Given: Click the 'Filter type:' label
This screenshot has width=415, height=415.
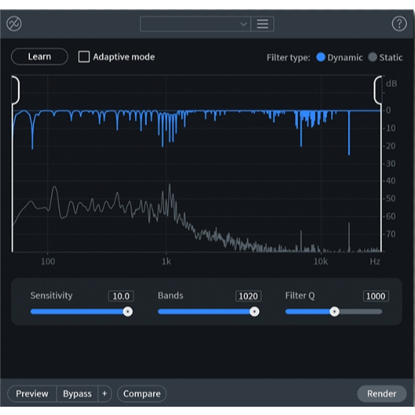Looking at the screenshot, I should coord(288,58).
